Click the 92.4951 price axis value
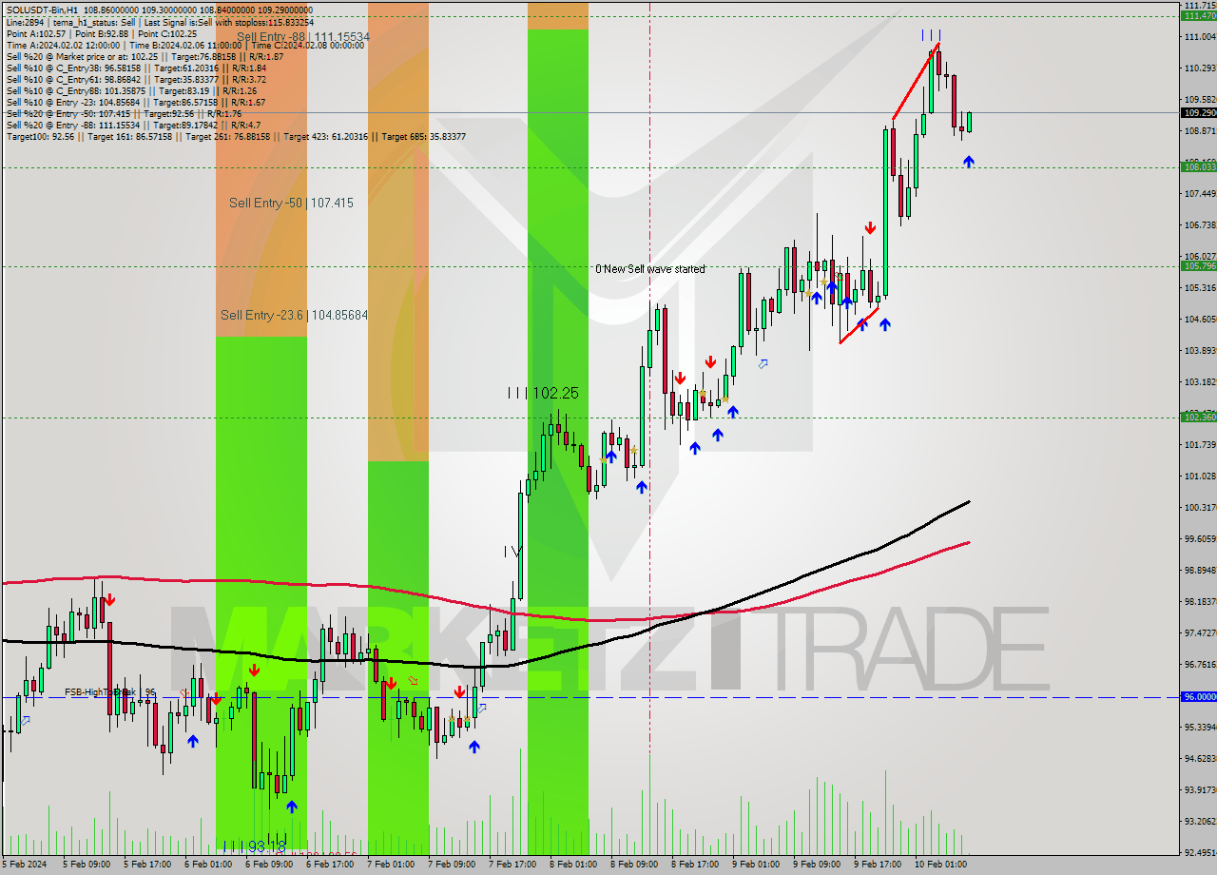 coord(1200,852)
